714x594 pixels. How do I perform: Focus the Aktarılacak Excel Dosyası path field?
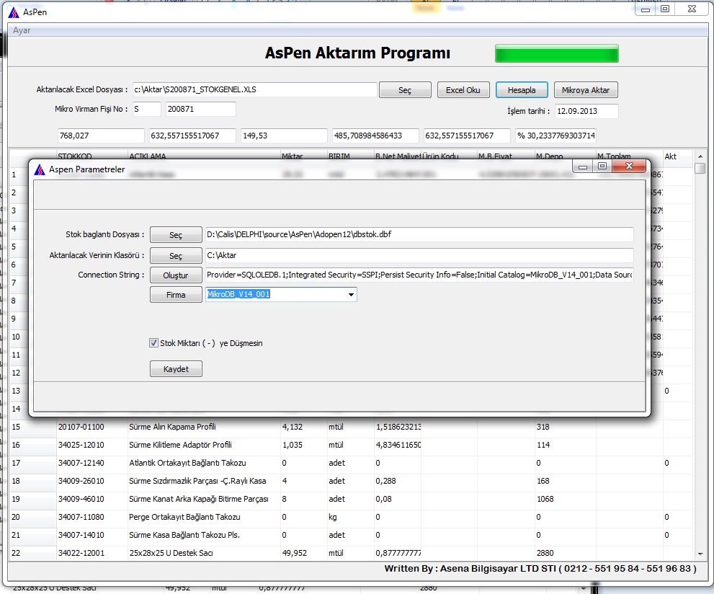pos(254,89)
